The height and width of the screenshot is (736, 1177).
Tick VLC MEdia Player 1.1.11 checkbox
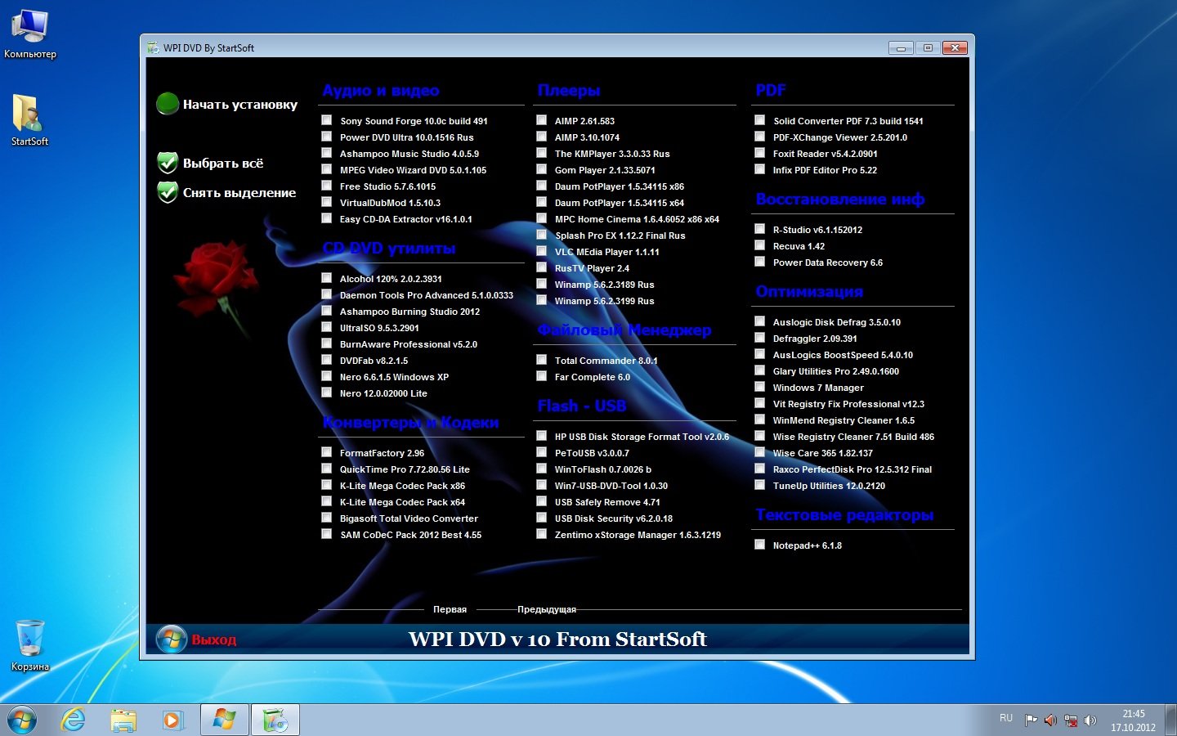coord(541,250)
